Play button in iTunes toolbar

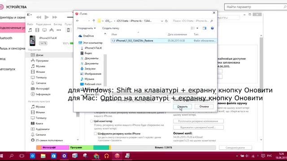pyautogui.click(x=47, y=17)
